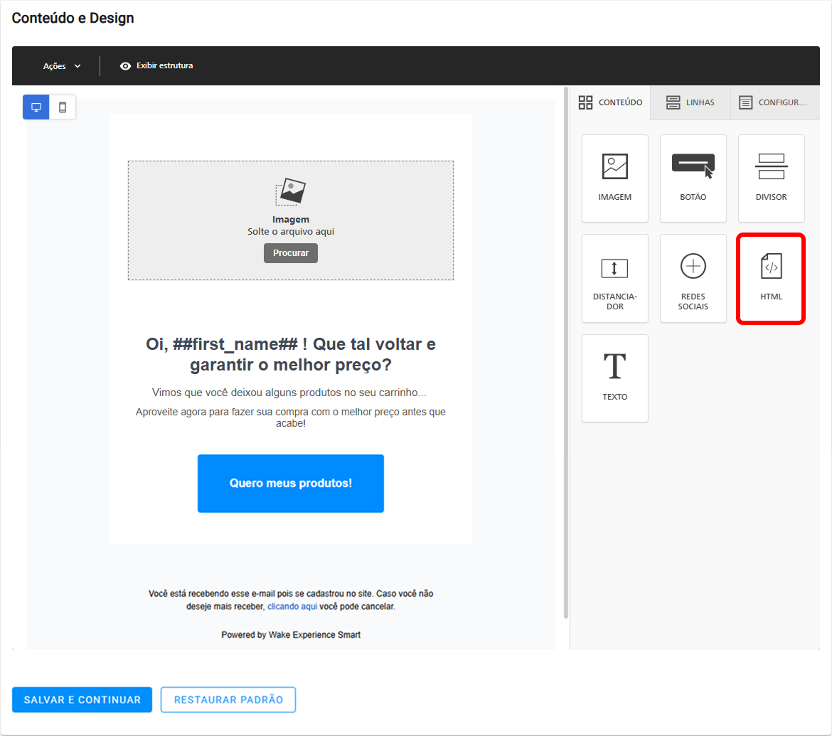This screenshot has width=832, height=736.
Task: Add the Imagem content block
Action: [x=614, y=178]
